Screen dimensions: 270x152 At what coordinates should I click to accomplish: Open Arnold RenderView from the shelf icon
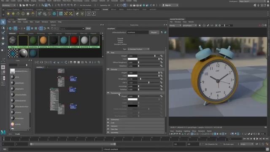(x=89, y=14)
